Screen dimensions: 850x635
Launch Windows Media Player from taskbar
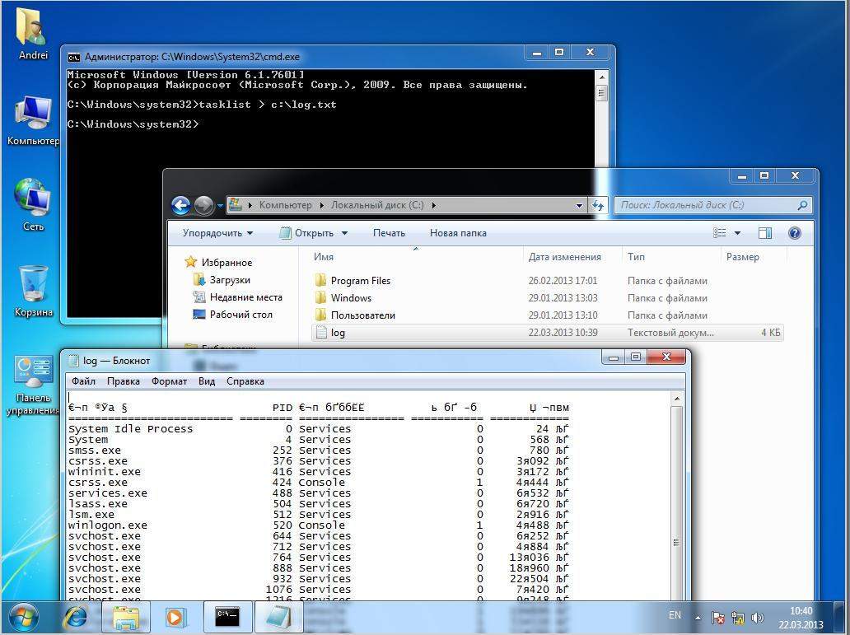175,618
